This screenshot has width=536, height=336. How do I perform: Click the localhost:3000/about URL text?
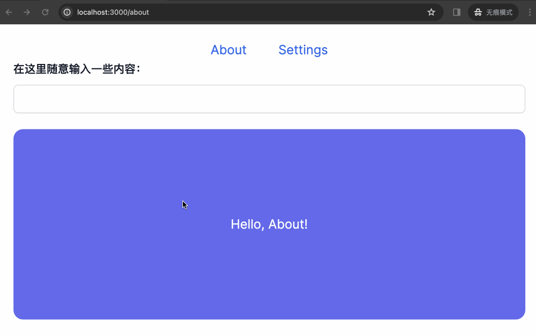point(112,12)
